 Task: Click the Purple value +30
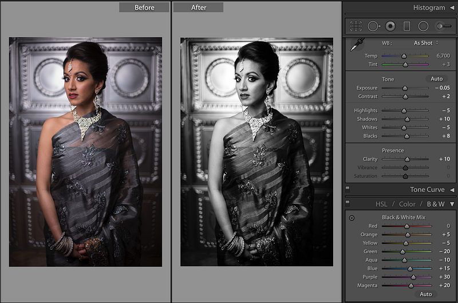point(445,277)
